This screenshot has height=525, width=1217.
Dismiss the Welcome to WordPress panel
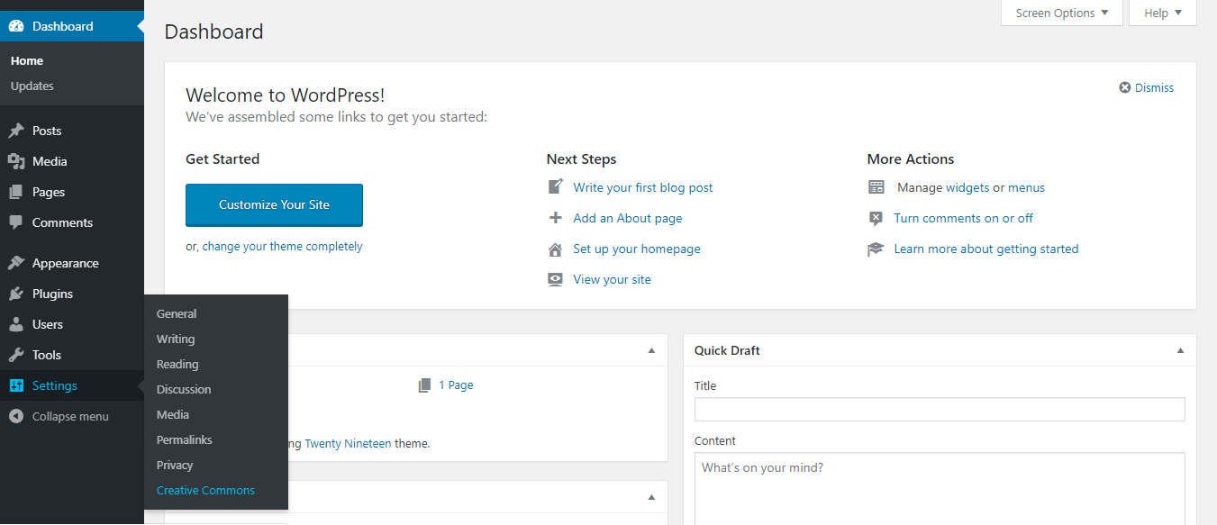click(1147, 88)
